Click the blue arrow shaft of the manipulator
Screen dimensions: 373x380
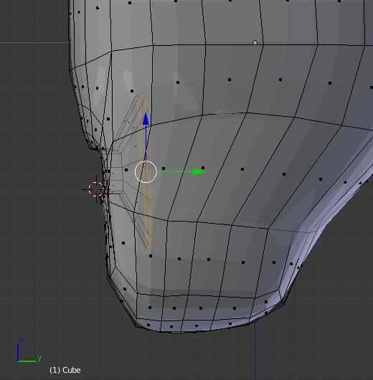146,143
